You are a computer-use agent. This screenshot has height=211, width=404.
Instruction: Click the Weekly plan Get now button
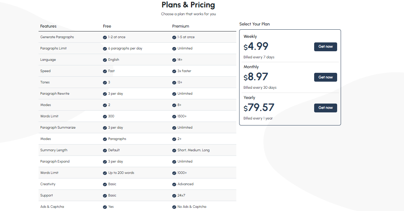(325, 47)
